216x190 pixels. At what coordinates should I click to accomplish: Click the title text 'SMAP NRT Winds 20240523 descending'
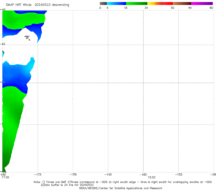(37, 5)
